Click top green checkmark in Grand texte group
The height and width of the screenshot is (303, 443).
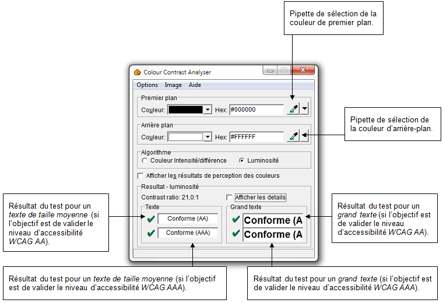(235, 220)
